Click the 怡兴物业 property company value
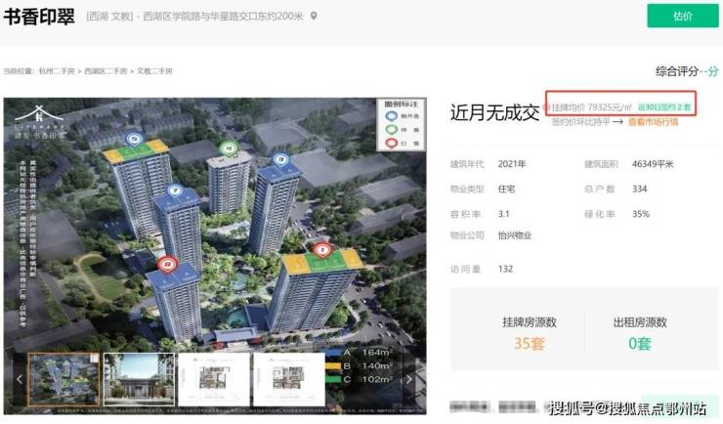Screen dimensions: 723x424 pyautogui.click(x=515, y=235)
